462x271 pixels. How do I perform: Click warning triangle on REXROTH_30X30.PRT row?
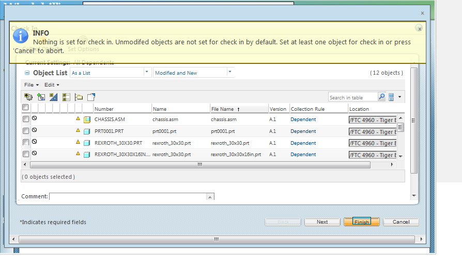pyautogui.click(x=78, y=142)
